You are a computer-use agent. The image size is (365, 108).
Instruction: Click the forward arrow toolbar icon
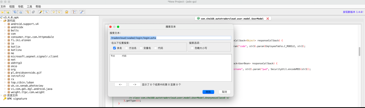coord(59,12)
